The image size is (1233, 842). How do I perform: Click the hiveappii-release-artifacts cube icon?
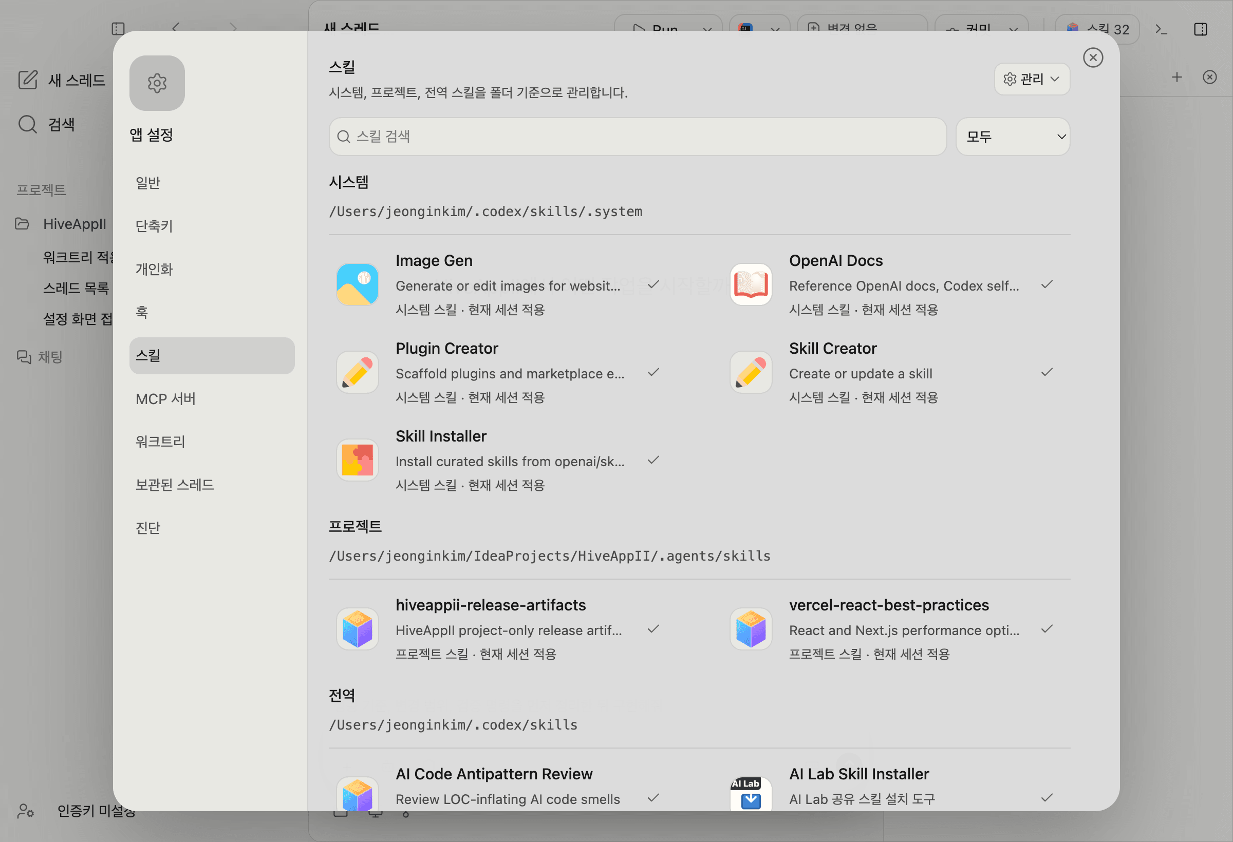(x=357, y=628)
